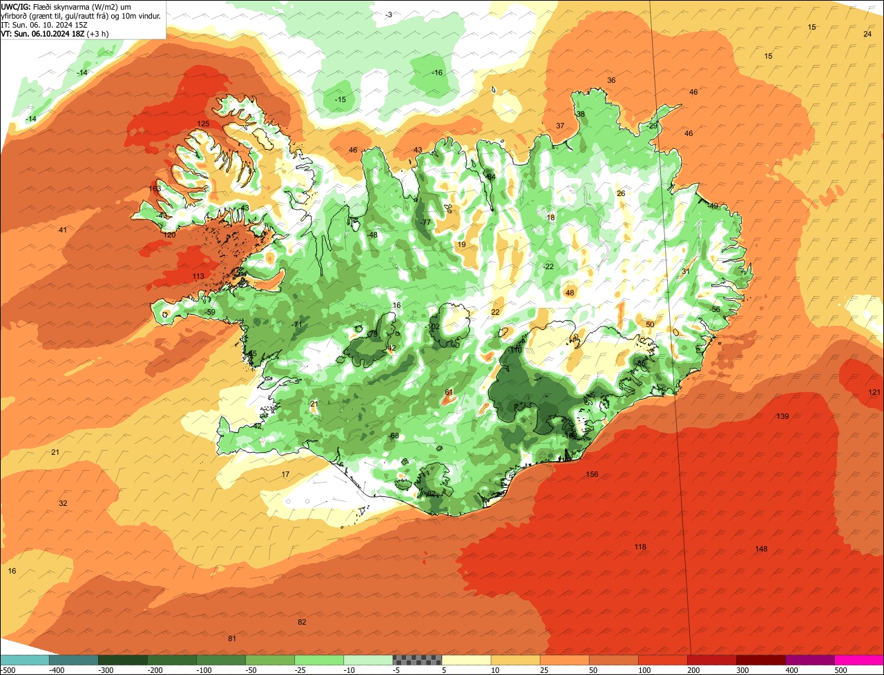Select the map value 125
The image size is (884, 675).
[203, 124]
